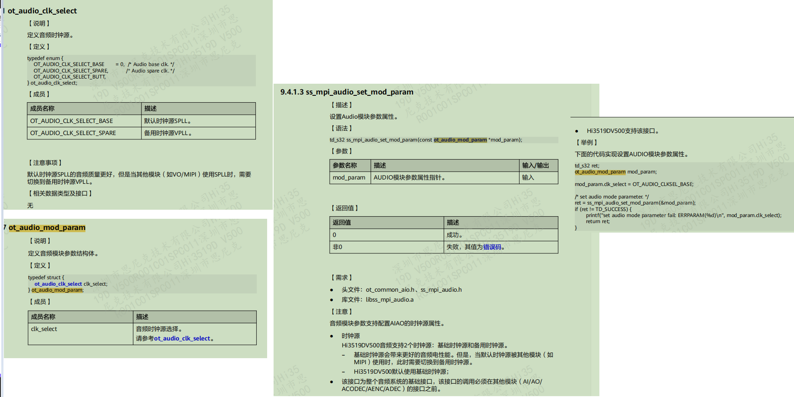Click the mod_param.clk_select assignment code line

click(x=634, y=184)
